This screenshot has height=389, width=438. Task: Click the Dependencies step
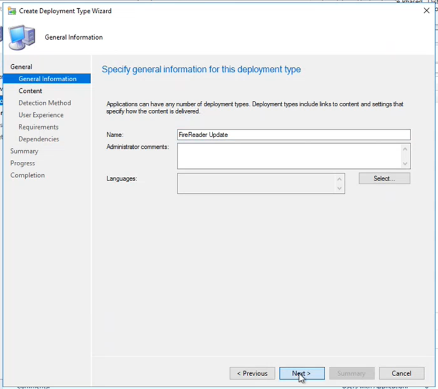[x=39, y=139]
